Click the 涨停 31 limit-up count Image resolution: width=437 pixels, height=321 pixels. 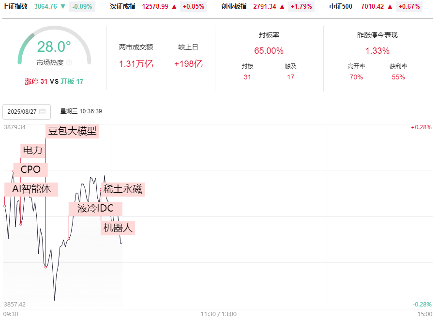pyautogui.click(x=36, y=81)
